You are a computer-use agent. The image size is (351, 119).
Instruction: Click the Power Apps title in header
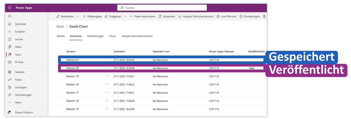click(x=24, y=8)
